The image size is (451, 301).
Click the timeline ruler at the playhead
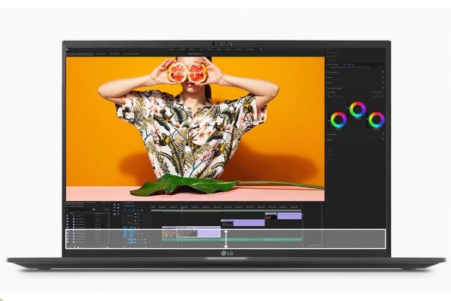(182, 207)
